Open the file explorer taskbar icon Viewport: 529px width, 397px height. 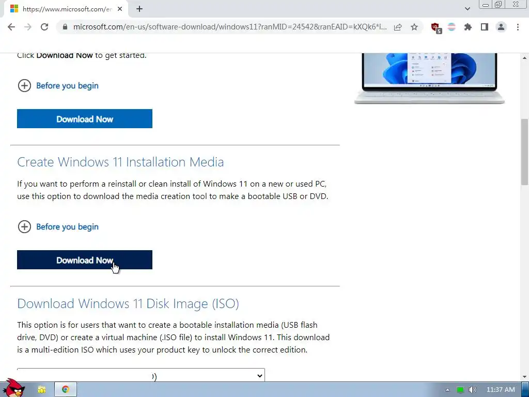point(42,390)
